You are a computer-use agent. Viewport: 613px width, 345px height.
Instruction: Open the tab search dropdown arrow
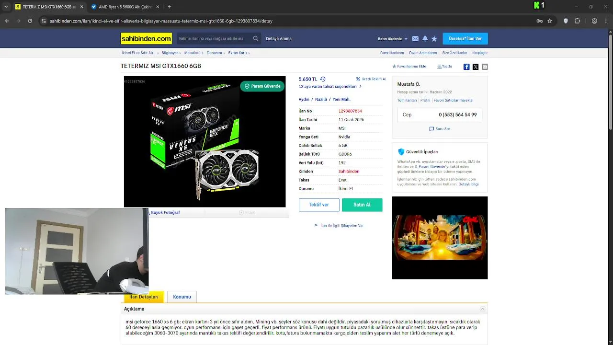pos(6,7)
